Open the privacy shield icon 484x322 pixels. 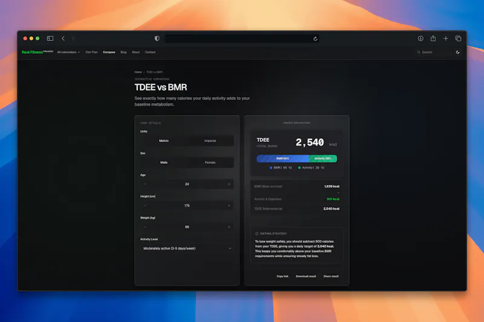[x=157, y=39]
